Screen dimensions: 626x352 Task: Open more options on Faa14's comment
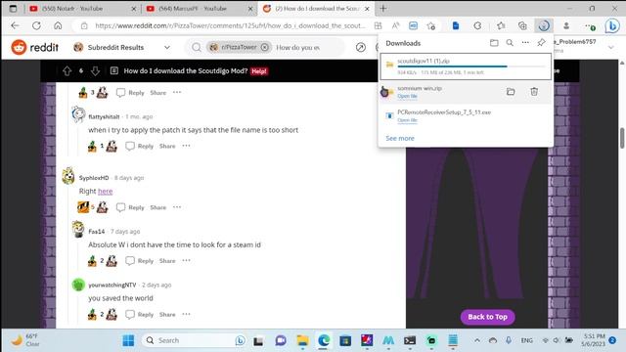[x=186, y=260]
